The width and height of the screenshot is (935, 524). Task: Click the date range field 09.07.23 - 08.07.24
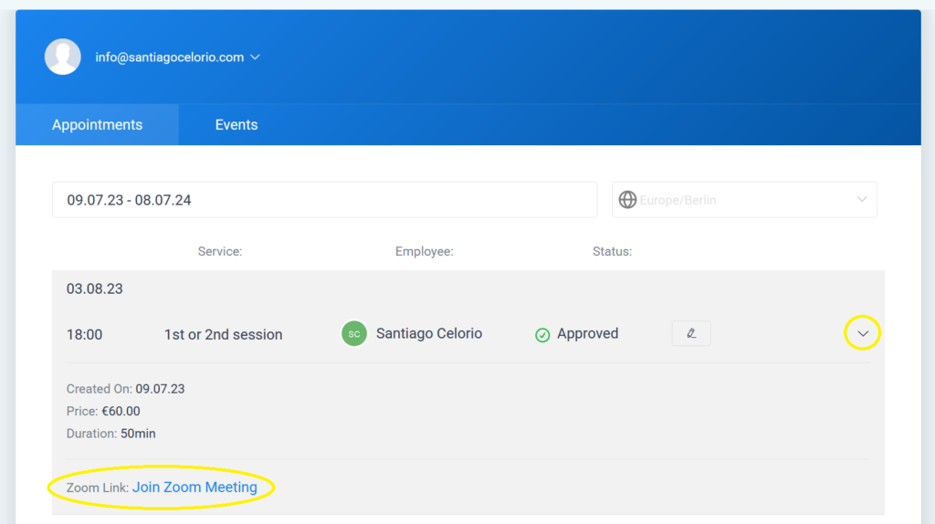click(x=324, y=200)
